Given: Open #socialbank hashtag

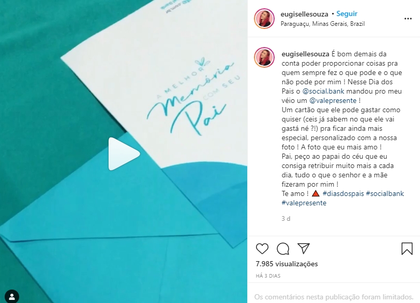Looking at the screenshot, I should pos(385,193).
